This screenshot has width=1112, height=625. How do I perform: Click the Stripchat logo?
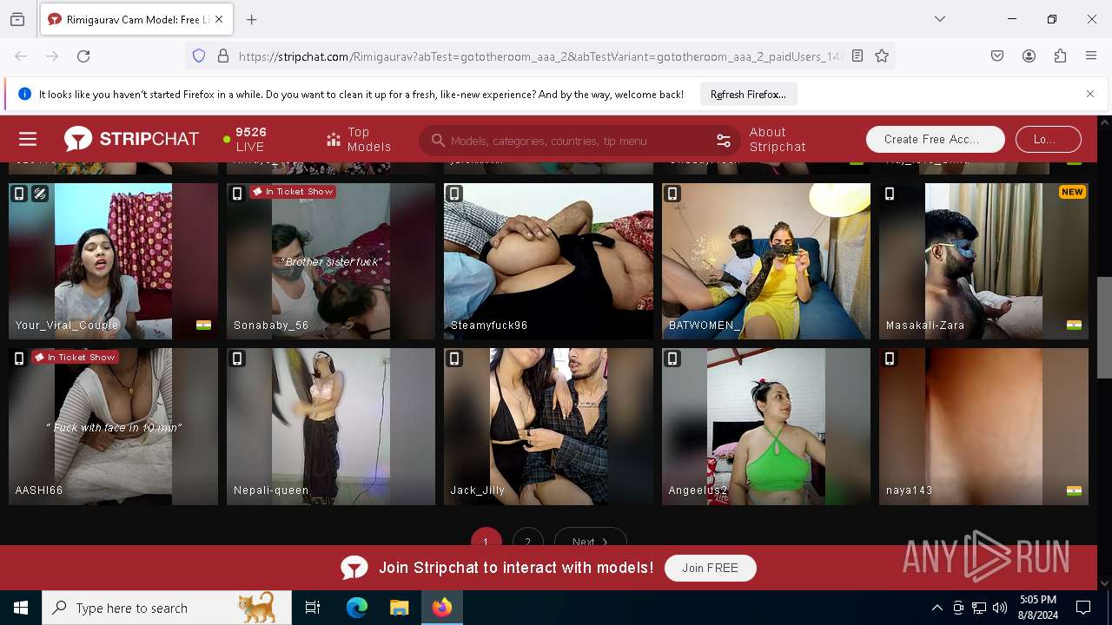click(131, 139)
